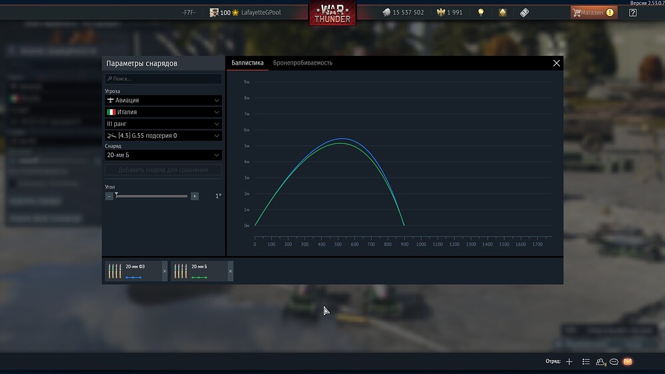Add squad member with plus icon
The width and height of the screenshot is (665, 374).
pos(569,361)
